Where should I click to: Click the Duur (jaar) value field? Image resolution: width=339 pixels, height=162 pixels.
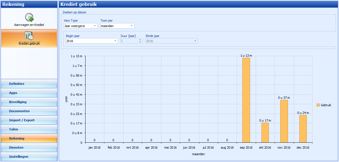129,41
